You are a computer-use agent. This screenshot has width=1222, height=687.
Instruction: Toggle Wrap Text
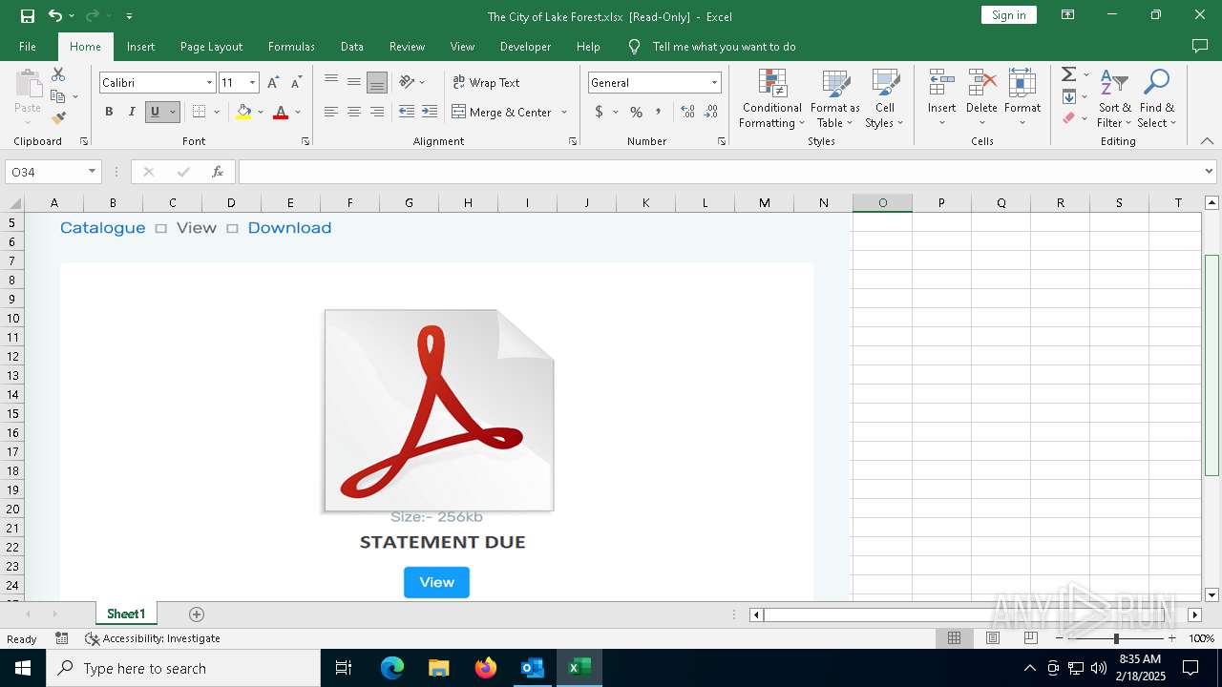point(486,83)
